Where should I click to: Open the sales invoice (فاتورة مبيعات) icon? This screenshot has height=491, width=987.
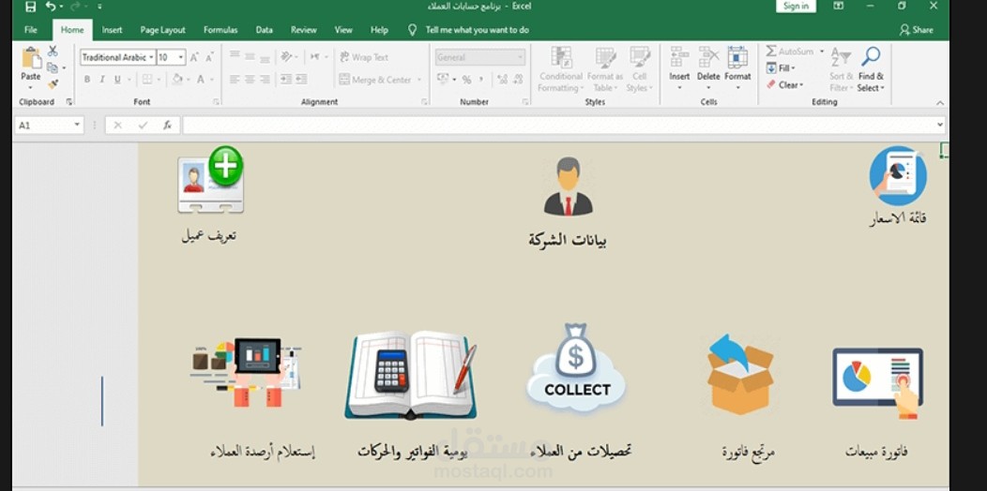[878, 381]
